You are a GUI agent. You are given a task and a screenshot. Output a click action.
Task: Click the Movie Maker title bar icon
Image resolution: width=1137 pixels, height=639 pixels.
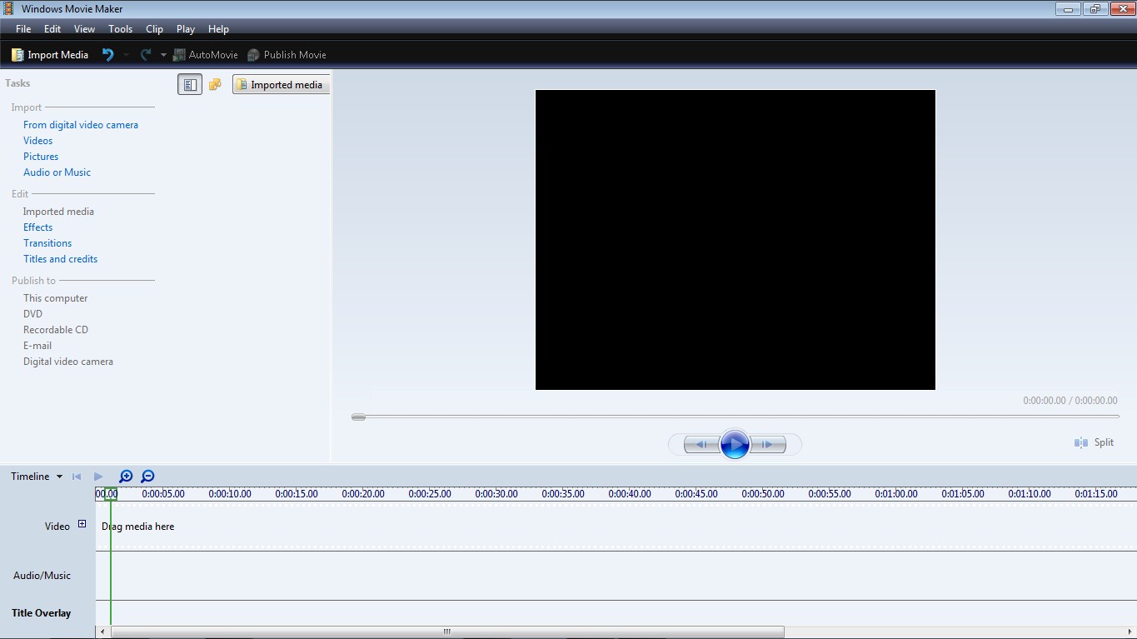pyautogui.click(x=8, y=8)
